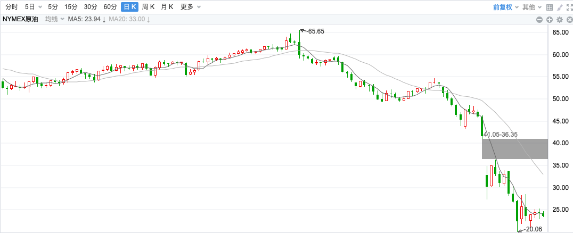Open indicator settings gear icon
Viewport: 573px width, 233px height.
tap(560, 20)
